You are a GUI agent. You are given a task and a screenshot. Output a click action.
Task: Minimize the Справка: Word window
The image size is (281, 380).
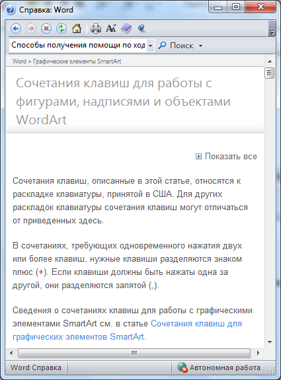pos(218,7)
